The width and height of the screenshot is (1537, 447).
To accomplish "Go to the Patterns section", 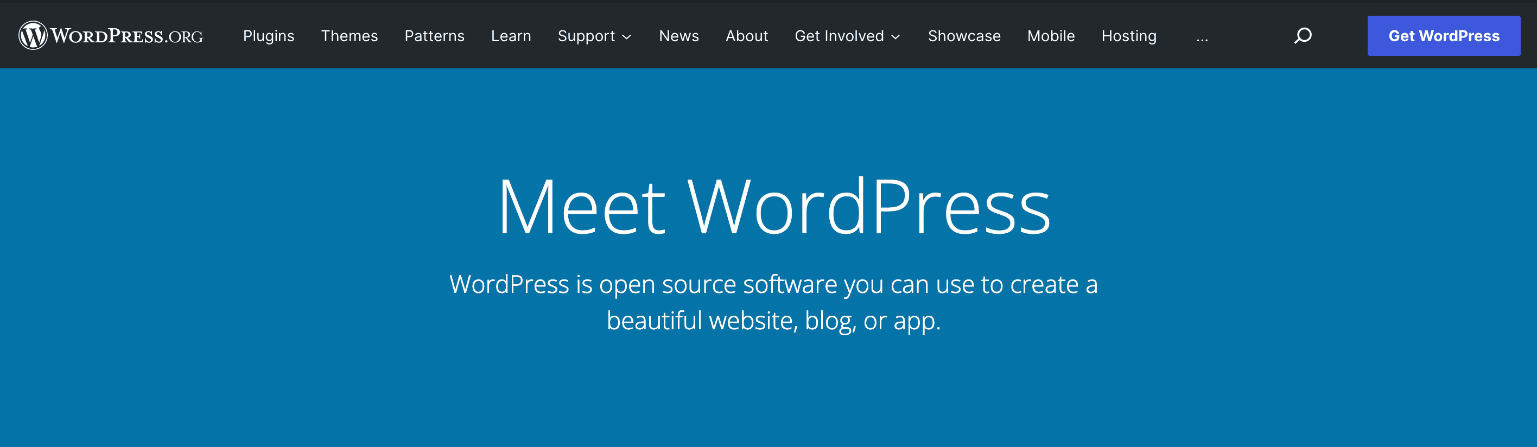I will pyautogui.click(x=434, y=36).
